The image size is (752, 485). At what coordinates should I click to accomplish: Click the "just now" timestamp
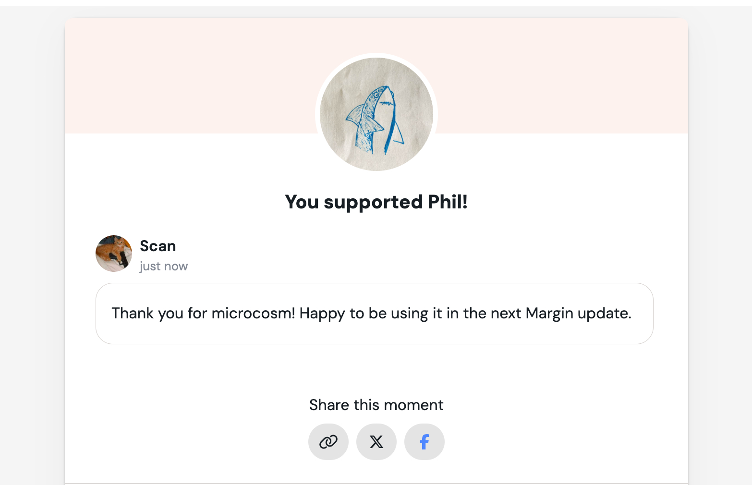pyautogui.click(x=164, y=266)
